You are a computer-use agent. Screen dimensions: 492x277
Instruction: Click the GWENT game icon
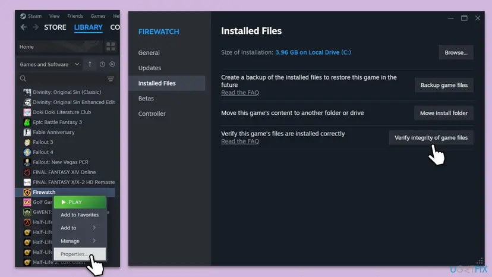point(27,212)
